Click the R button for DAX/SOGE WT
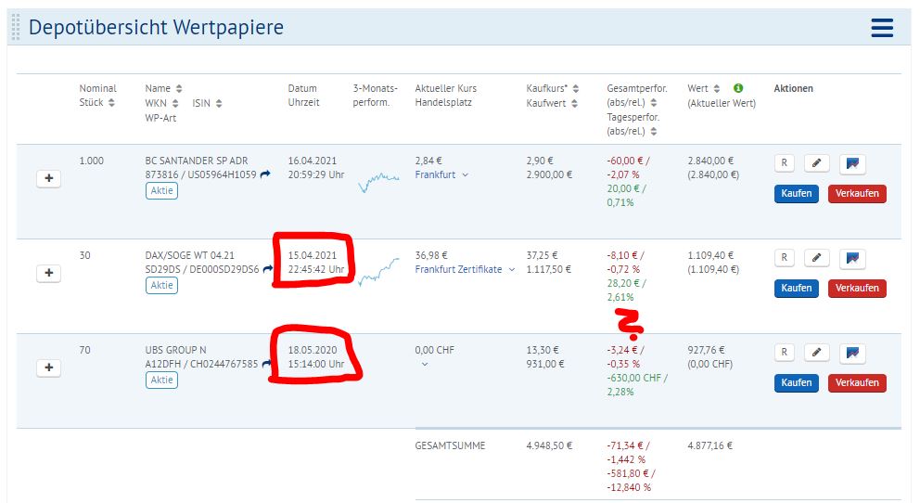This screenshot has width=920, height=503. [x=785, y=258]
